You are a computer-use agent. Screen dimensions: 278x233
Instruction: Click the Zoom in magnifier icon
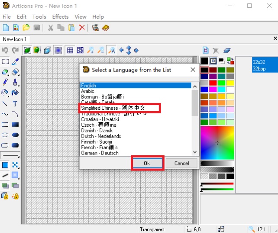91,50
